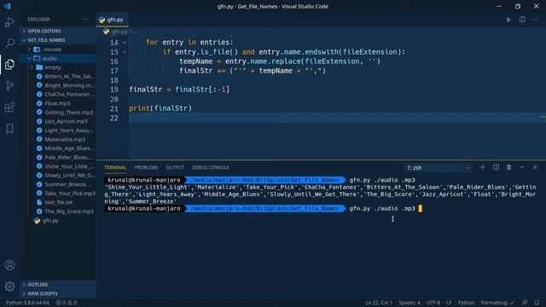Viewport: 546px width, 307px height.
Task: Split the terminal panel
Action: [x=496, y=167]
